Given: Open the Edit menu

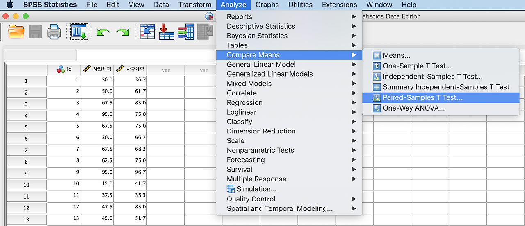Looking at the screenshot, I should coord(113,5).
